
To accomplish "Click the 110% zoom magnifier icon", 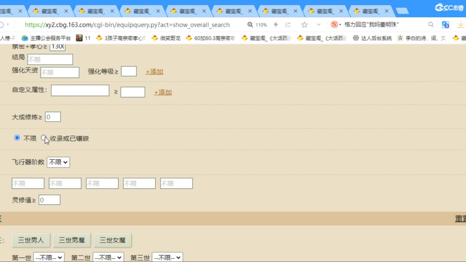I will tap(250, 25).
